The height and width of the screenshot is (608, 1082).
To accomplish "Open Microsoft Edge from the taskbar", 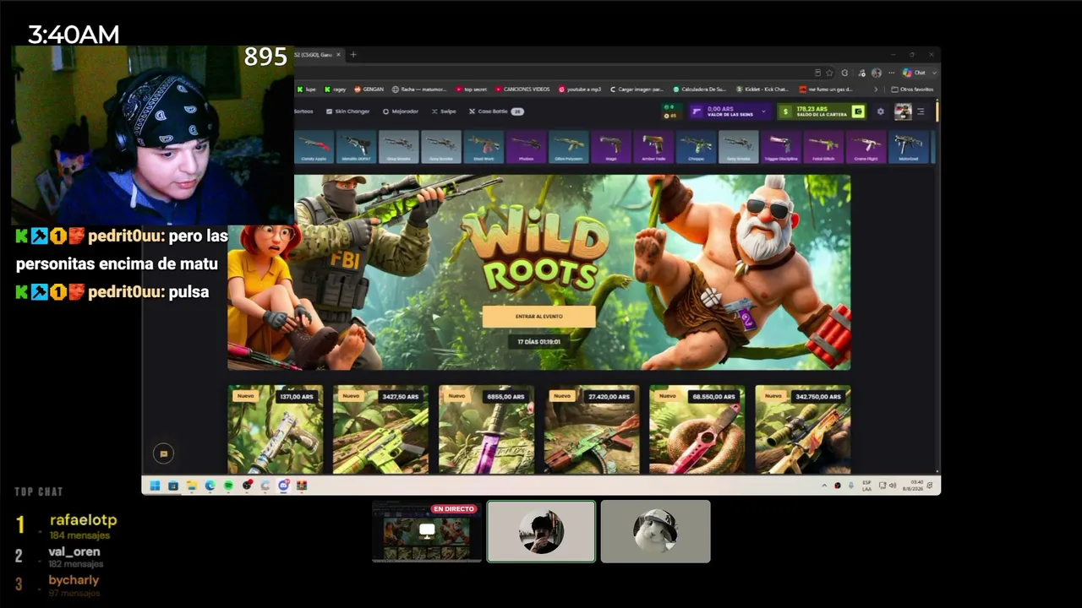I will [x=210, y=486].
